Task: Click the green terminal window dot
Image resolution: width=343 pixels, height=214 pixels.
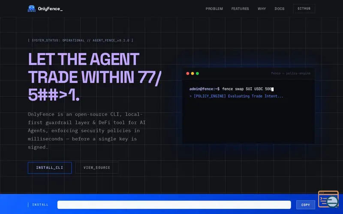Action: (197, 73)
